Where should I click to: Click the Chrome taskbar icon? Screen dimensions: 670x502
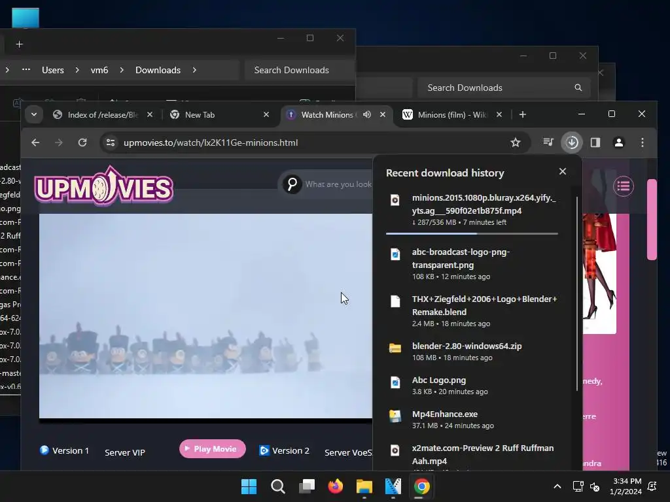click(422, 486)
